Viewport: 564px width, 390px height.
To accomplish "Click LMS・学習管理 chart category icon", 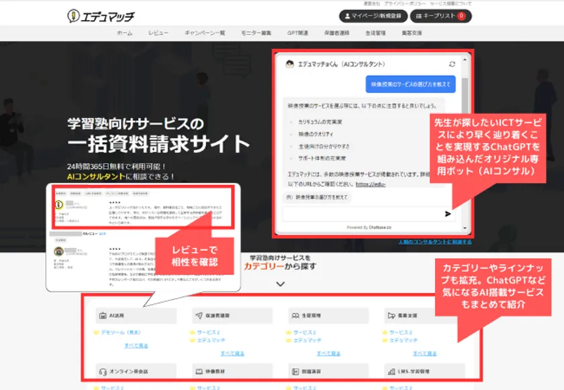I will [391, 371].
